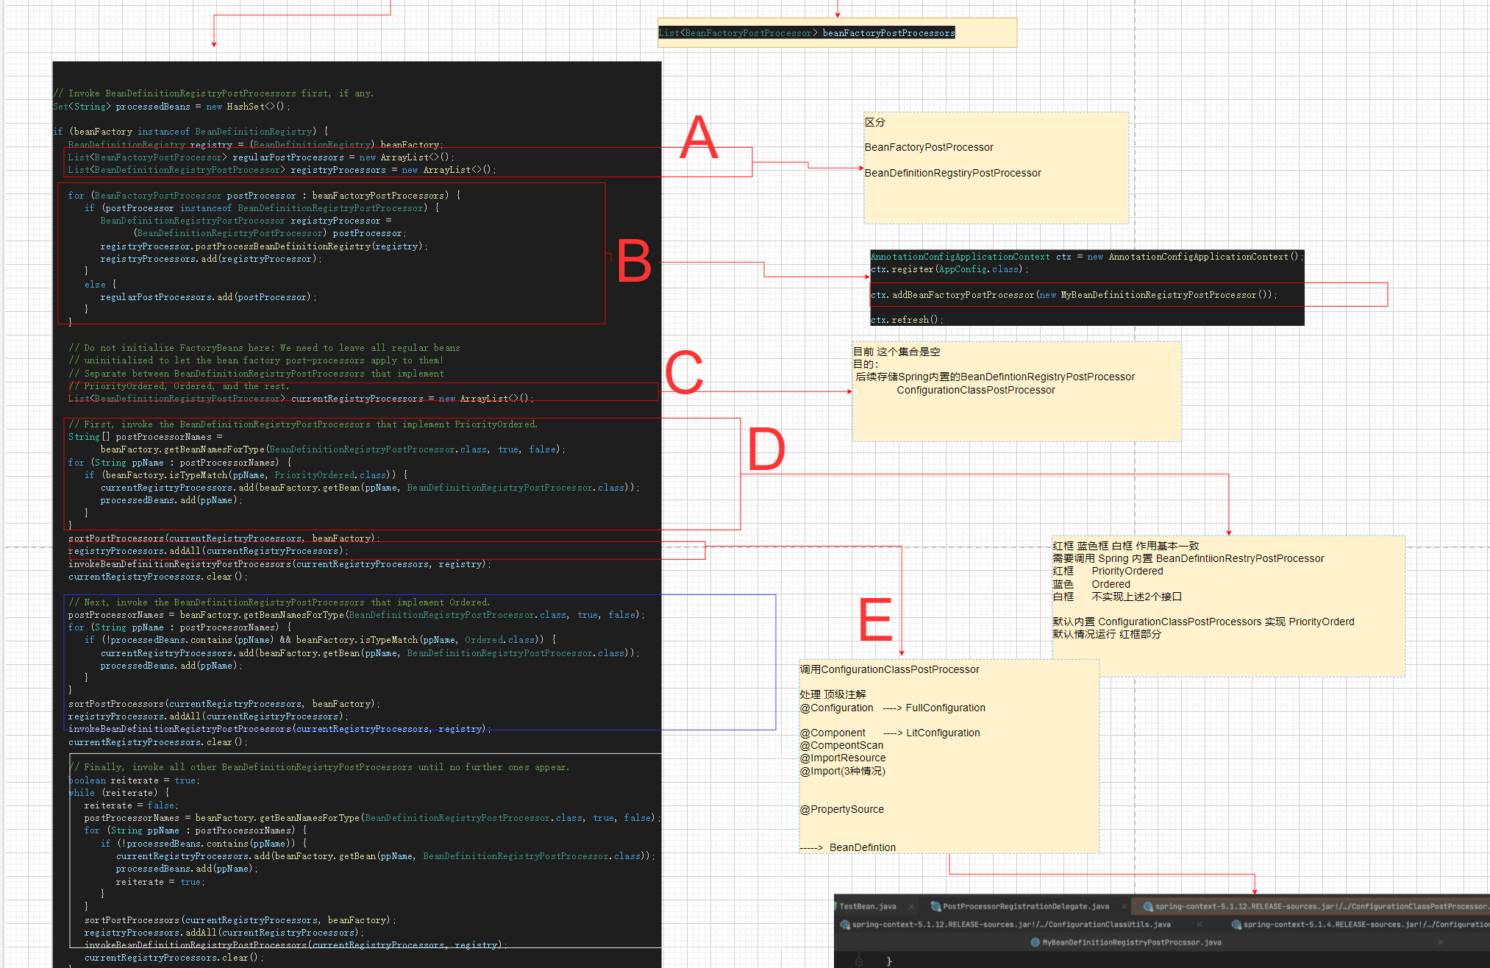The height and width of the screenshot is (968, 1490).
Task: Click 'Set<String> processedBeans = new HashSet<>();' line
Action: tap(172, 107)
